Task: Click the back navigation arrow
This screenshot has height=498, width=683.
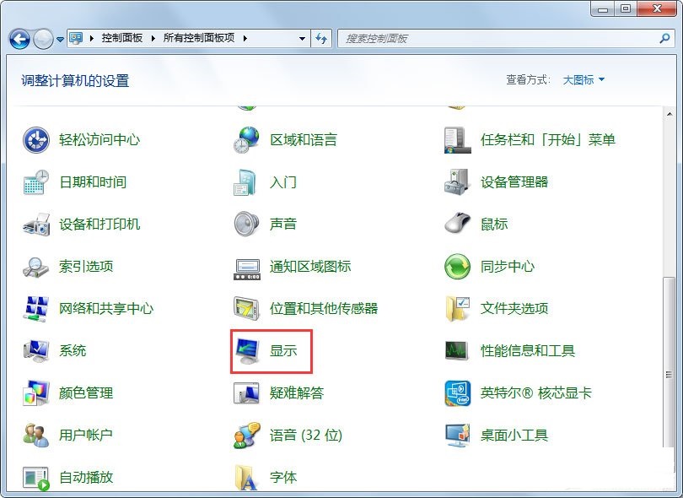Action: (x=19, y=38)
